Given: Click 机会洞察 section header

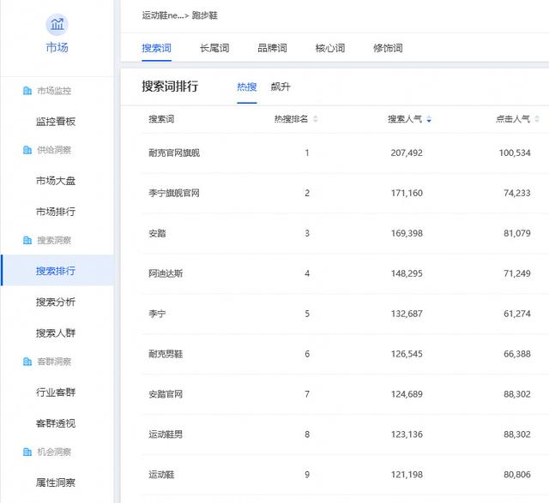Looking at the screenshot, I should [54, 452].
